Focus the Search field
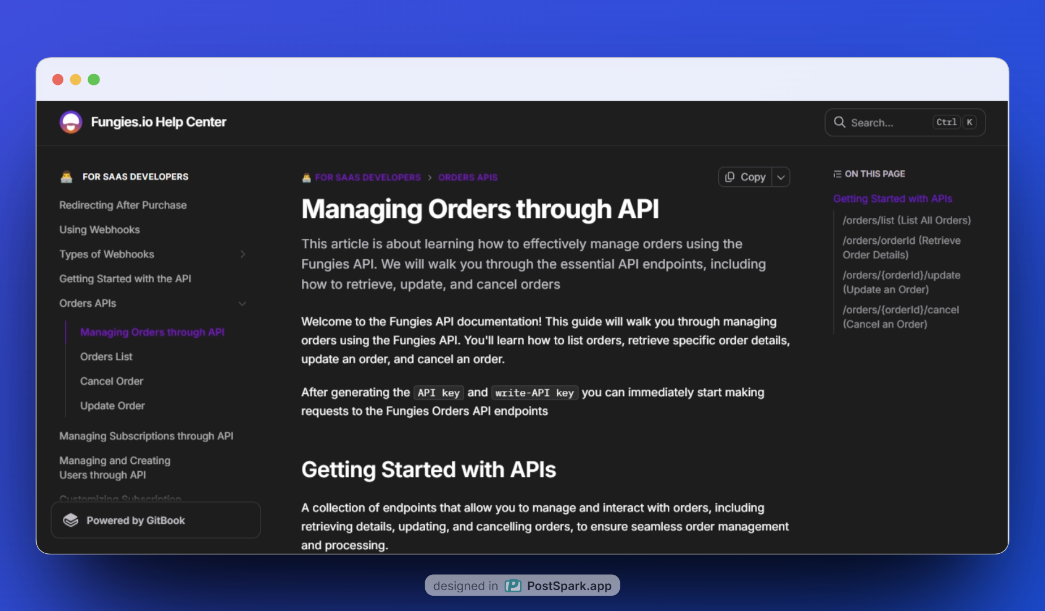This screenshot has height=611, width=1045. click(905, 122)
